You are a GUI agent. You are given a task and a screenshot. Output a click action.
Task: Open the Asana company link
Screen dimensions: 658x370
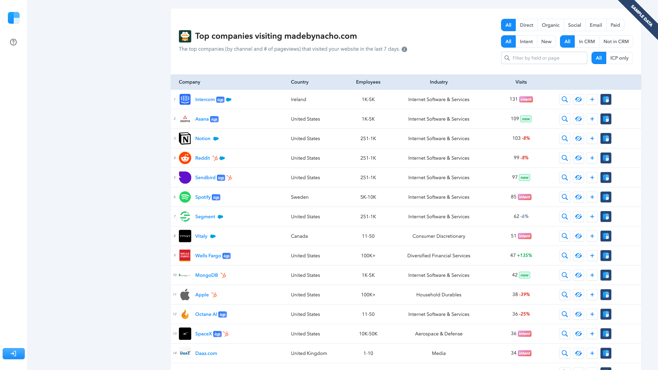tap(202, 119)
